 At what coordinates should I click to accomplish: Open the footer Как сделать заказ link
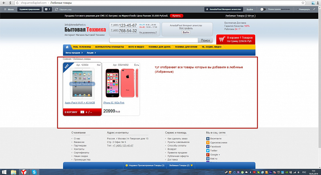(177, 138)
